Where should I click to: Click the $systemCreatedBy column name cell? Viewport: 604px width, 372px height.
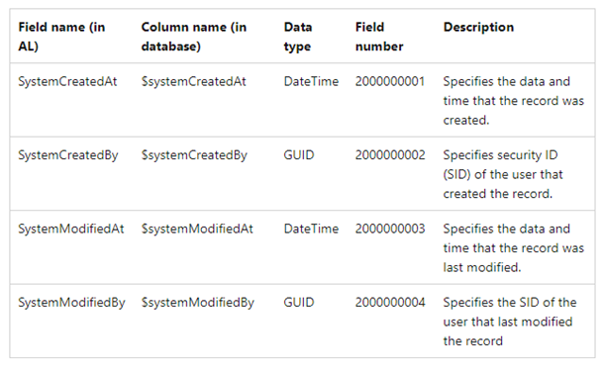[194, 155]
